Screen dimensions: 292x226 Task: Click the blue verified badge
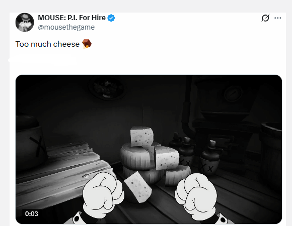click(x=111, y=18)
